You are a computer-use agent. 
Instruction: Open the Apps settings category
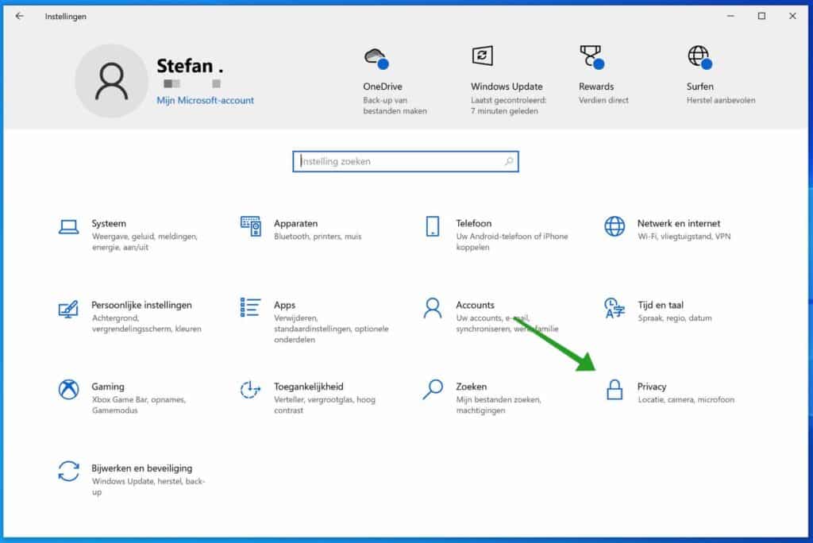click(286, 306)
